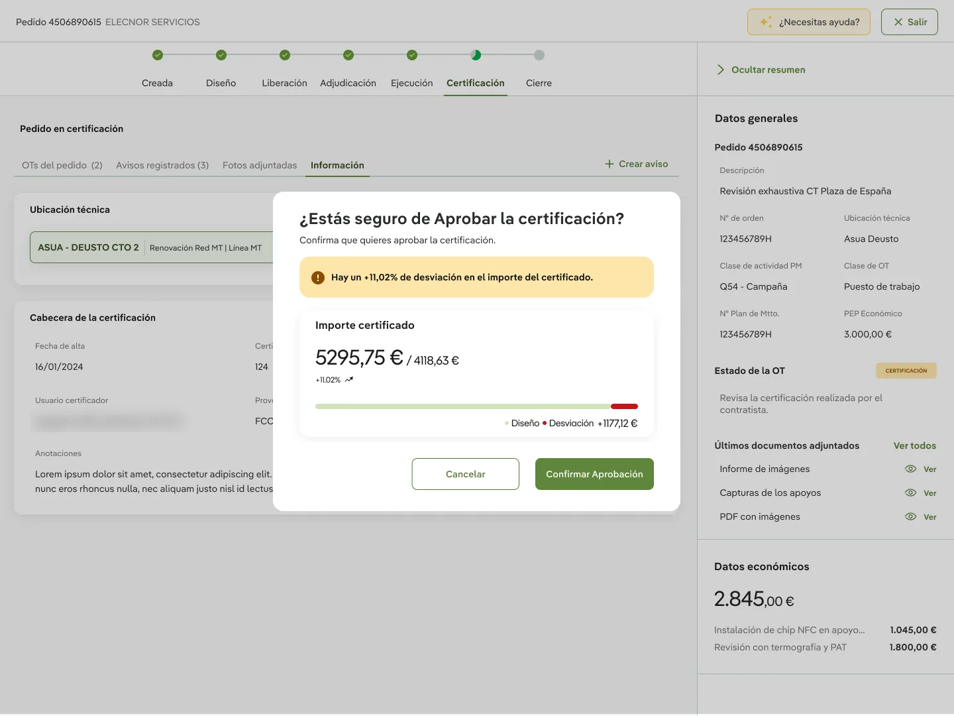This screenshot has height=716, width=954.
Task: Select the Información tab
Action: coord(337,165)
